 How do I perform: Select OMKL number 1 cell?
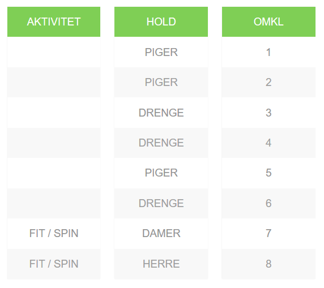click(268, 52)
